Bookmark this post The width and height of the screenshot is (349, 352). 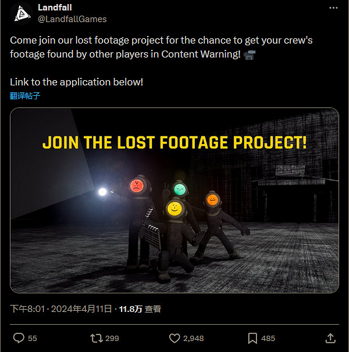(x=252, y=337)
